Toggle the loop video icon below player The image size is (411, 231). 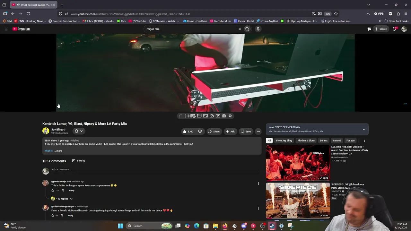pos(181,116)
